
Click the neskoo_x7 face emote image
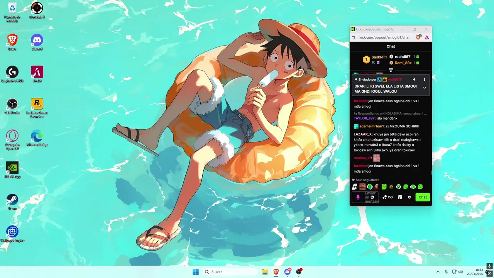coord(377,158)
